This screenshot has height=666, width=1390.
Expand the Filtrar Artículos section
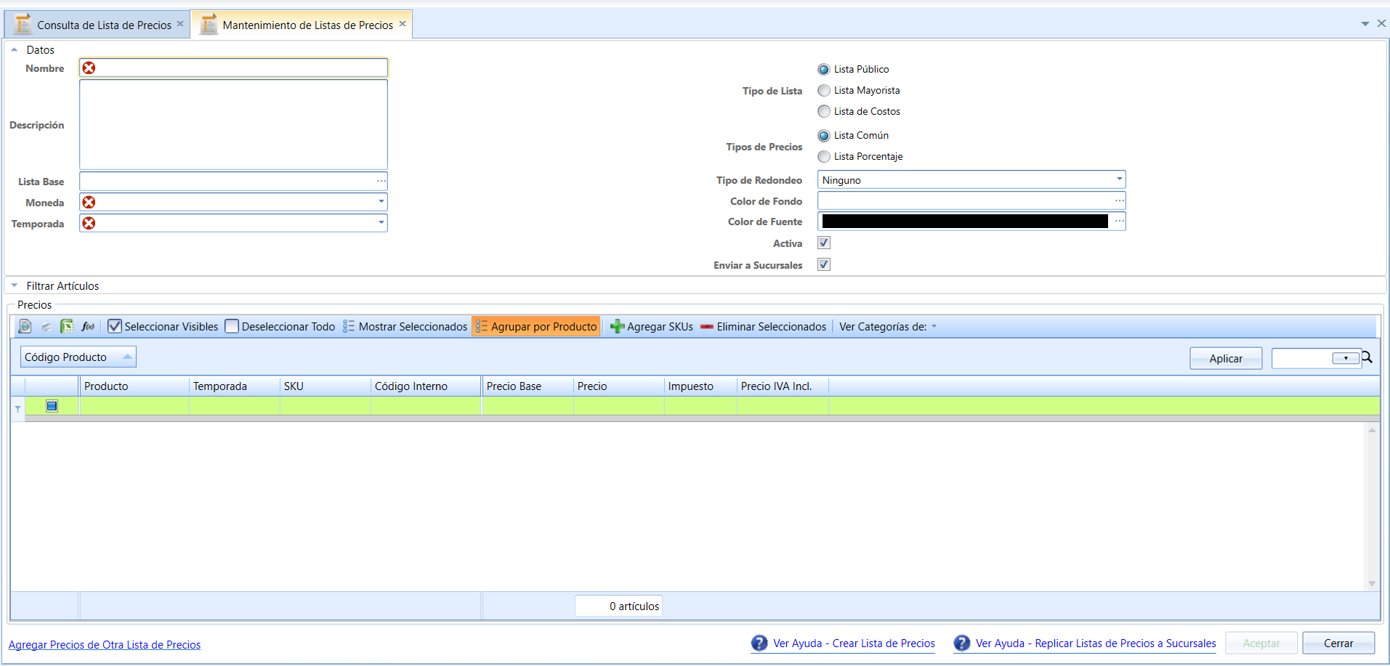(x=14, y=285)
